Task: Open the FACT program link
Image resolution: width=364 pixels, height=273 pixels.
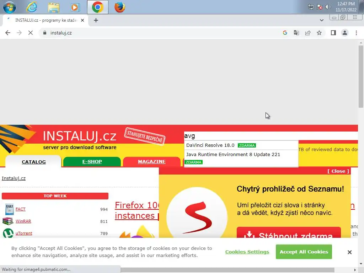Action: (x=20, y=209)
